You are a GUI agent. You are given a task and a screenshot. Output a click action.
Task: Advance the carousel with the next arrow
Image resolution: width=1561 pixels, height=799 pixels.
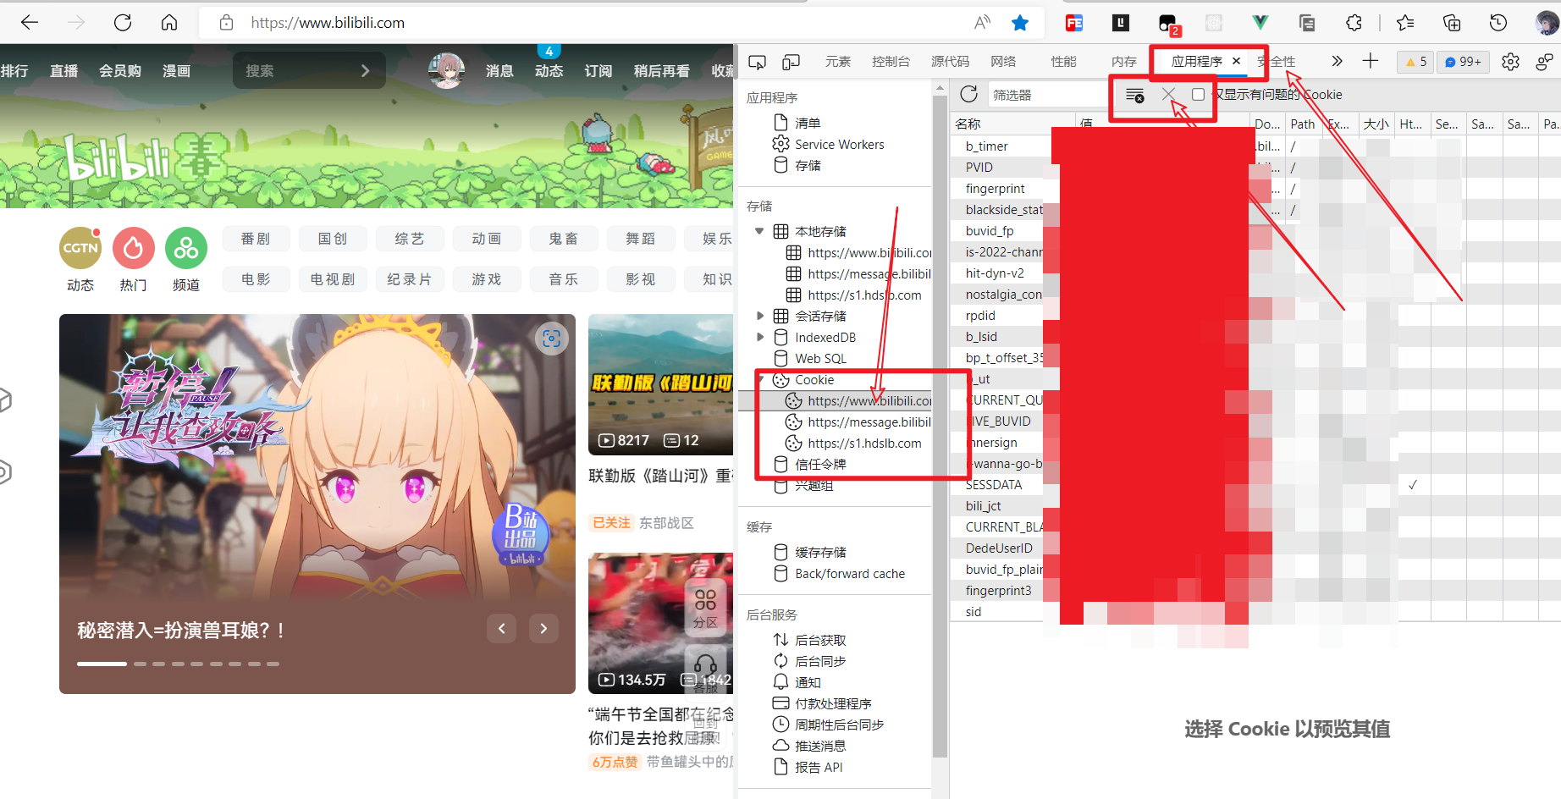(x=543, y=628)
